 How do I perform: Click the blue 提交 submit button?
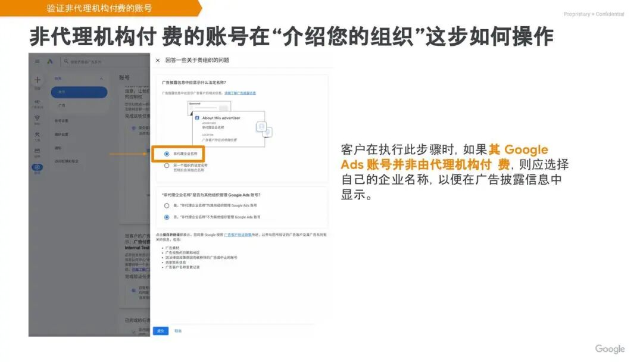(x=161, y=331)
